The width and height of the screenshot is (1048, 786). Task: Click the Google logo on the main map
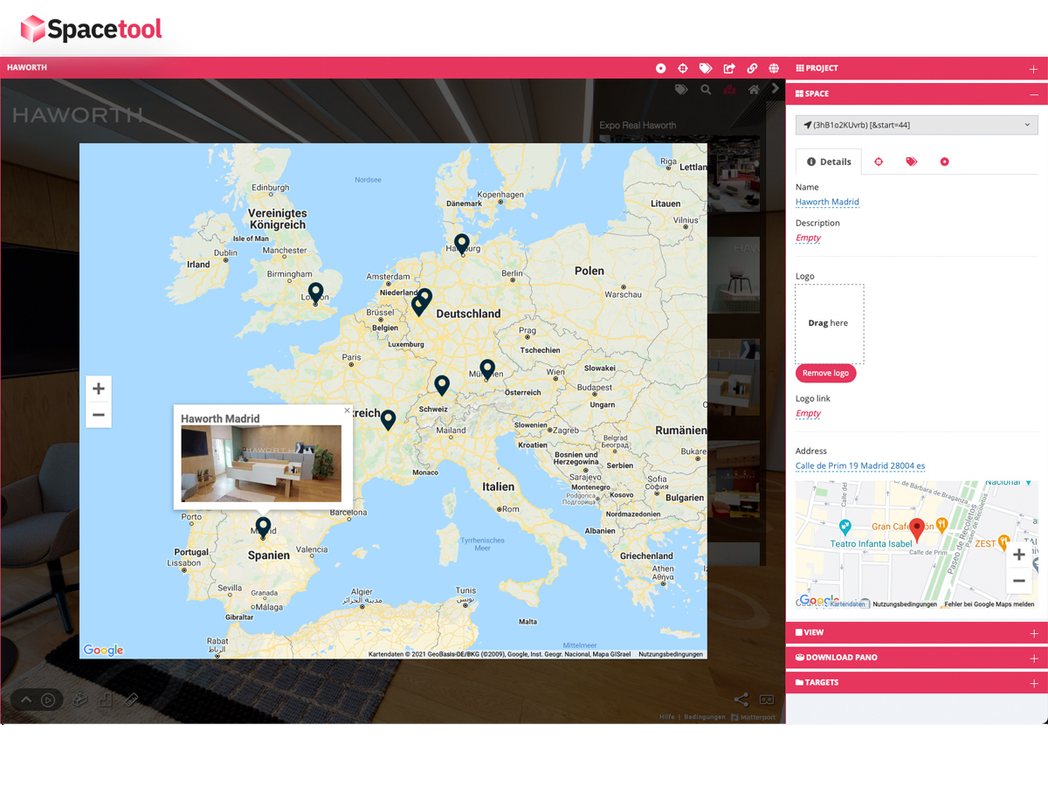(103, 650)
